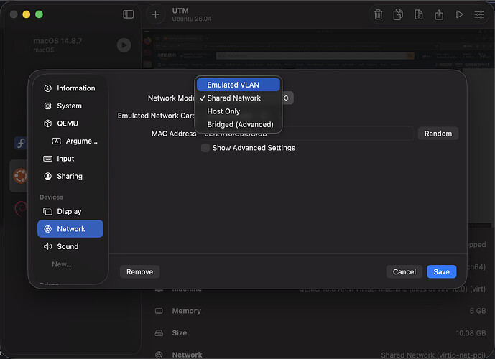This screenshot has width=495, height=359.
Task: Click the MAC Address text field
Action: tap(307, 134)
